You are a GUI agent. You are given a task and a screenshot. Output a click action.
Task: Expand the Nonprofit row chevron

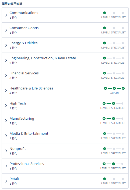point(6,151)
